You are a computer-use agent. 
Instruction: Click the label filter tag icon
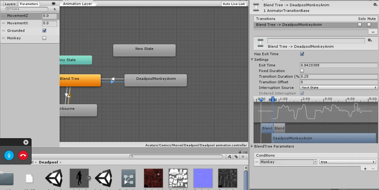(x=236, y=156)
